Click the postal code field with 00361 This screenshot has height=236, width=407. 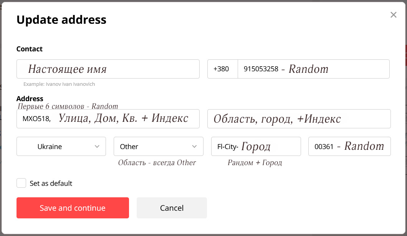click(x=349, y=146)
